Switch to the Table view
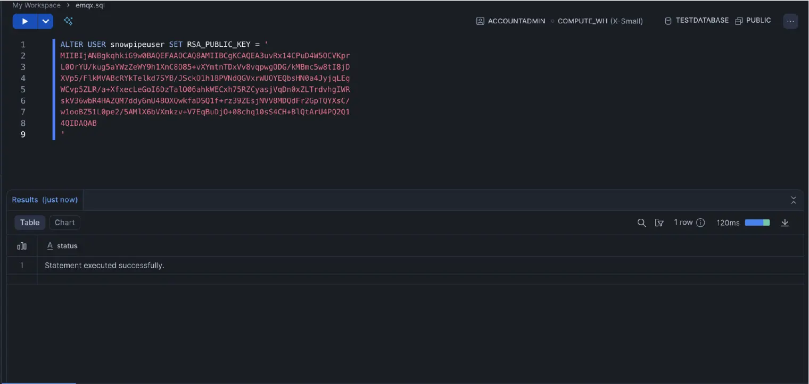Viewport: 809px width, 384px height. [x=30, y=223]
